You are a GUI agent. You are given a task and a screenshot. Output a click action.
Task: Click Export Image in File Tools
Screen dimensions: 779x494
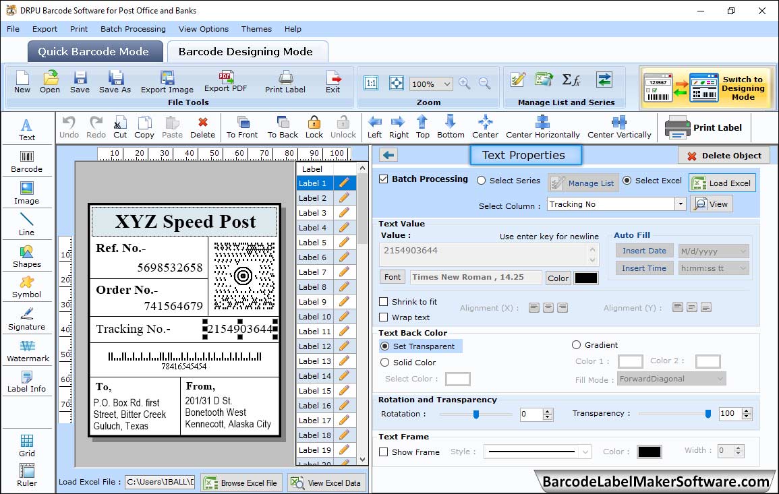tap(167, 82)
